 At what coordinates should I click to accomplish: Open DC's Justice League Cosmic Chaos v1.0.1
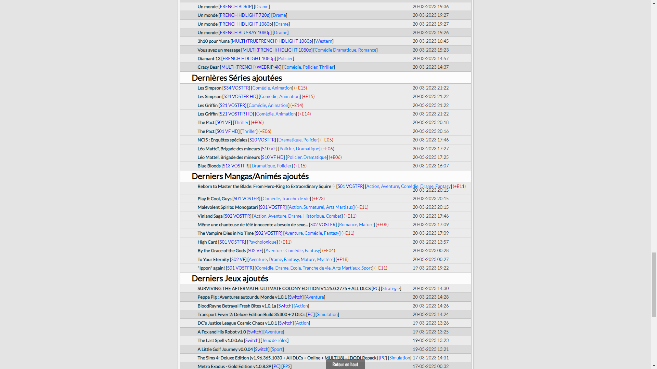pyautogui.click(x=237, y=323)
